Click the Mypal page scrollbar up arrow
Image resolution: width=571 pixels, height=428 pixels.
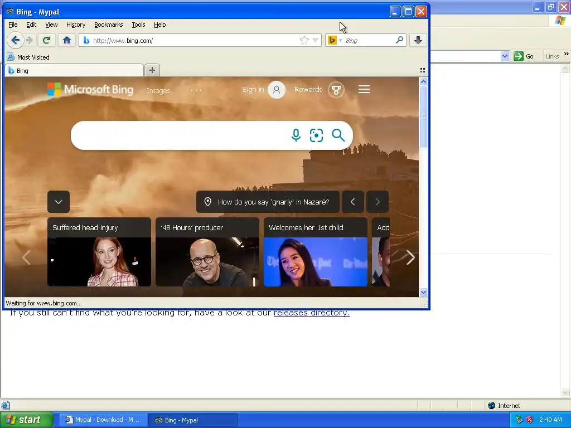423,81
